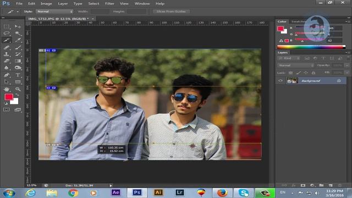
Task: Select the Eraser tool
Action: [x=6, y=61]
